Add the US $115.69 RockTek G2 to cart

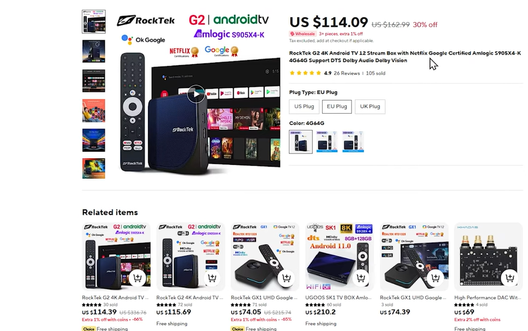pos(212,278)
